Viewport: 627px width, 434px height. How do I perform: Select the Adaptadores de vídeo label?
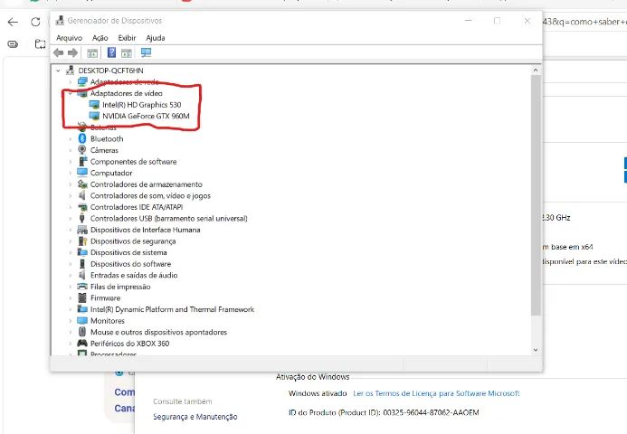tap(127, 93)
